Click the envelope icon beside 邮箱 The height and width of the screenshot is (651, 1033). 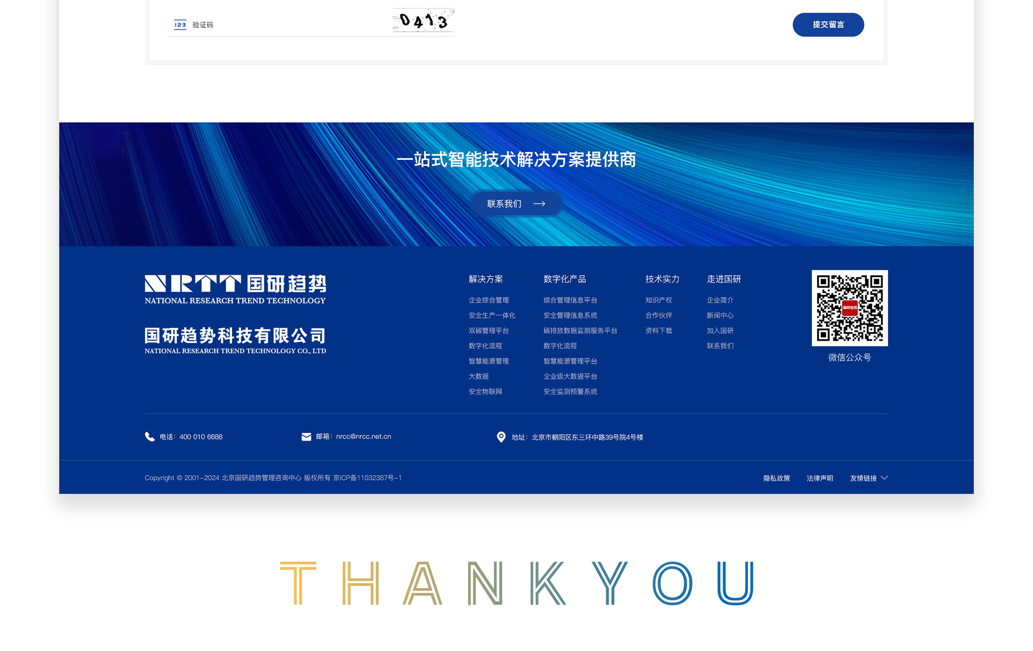pyautogui.click(x=306, y=437)
